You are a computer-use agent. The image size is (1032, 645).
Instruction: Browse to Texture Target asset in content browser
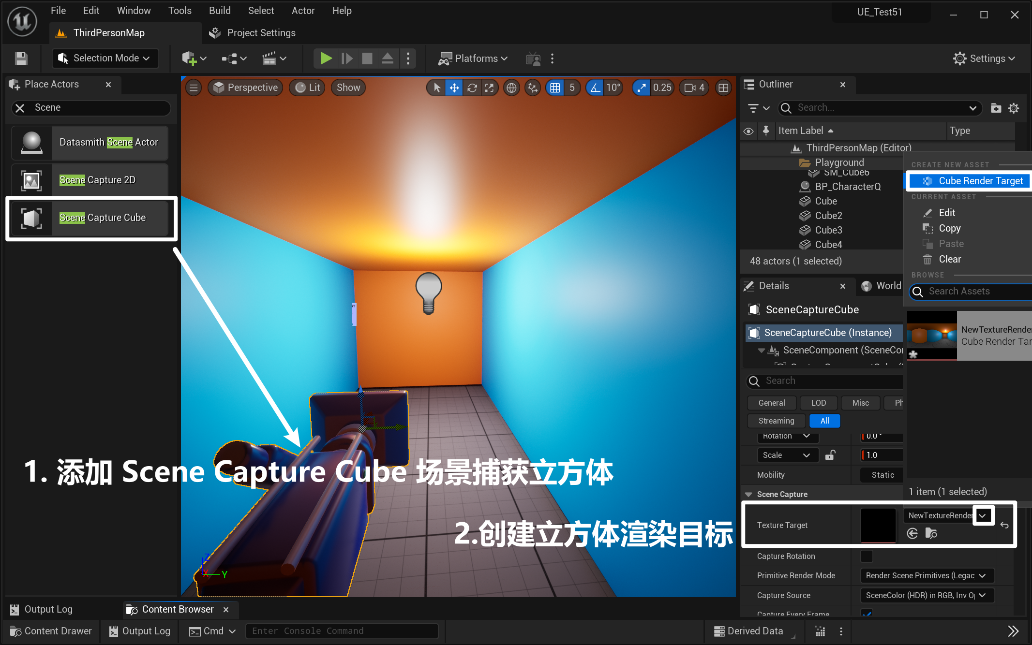pyautogui.click(x=931, y=533)
